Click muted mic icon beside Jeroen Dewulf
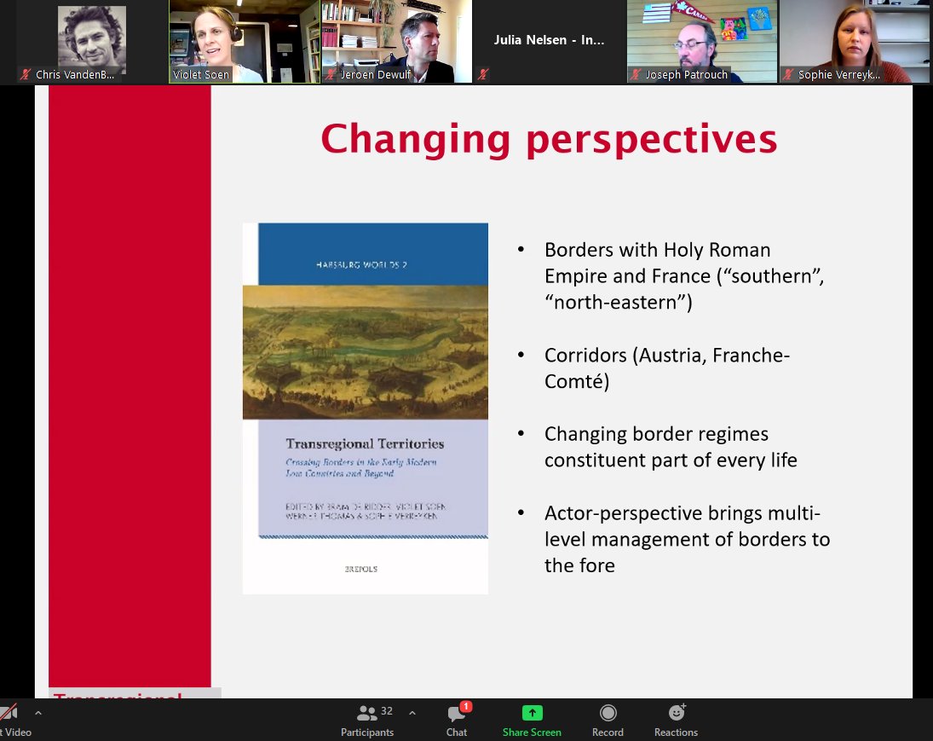This screenshot has width=933, height=741. [331, 74]
